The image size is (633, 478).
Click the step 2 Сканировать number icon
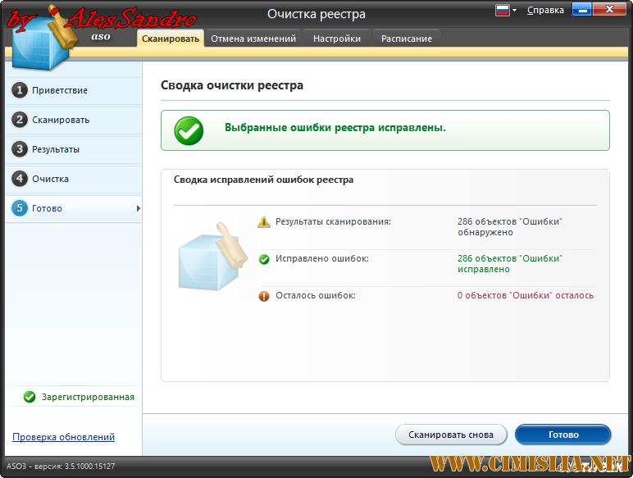(19, 120)
